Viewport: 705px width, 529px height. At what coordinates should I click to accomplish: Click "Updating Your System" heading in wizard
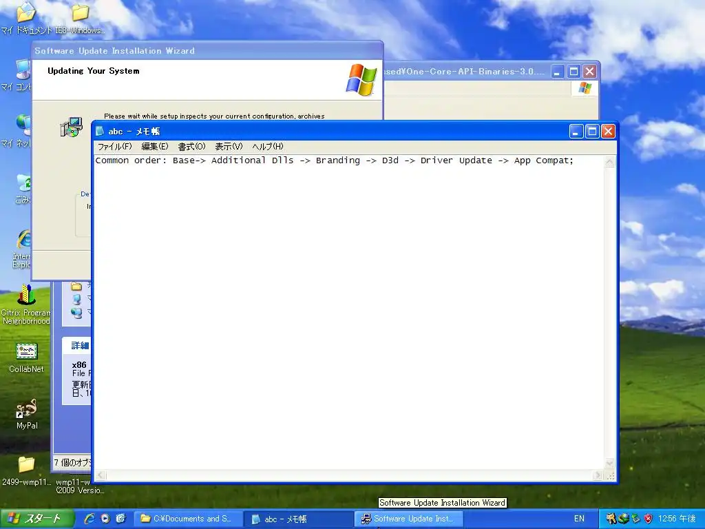(x=94, y=71)
